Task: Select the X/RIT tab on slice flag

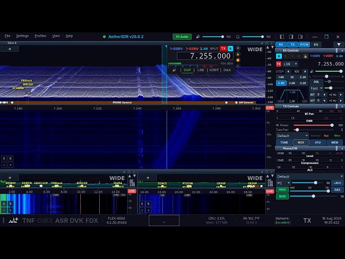Action: (x=214, y=70)
